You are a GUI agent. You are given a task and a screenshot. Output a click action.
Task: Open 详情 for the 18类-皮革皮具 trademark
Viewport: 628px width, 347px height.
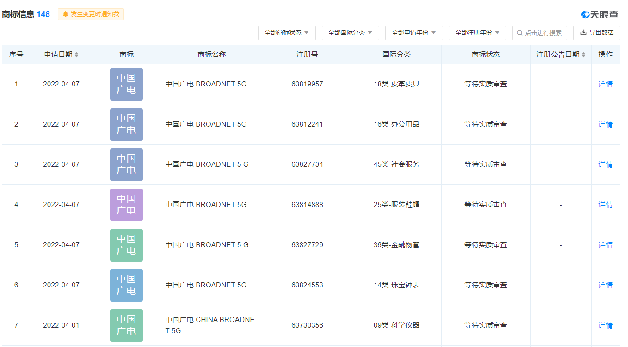click(x=605, y=84)
